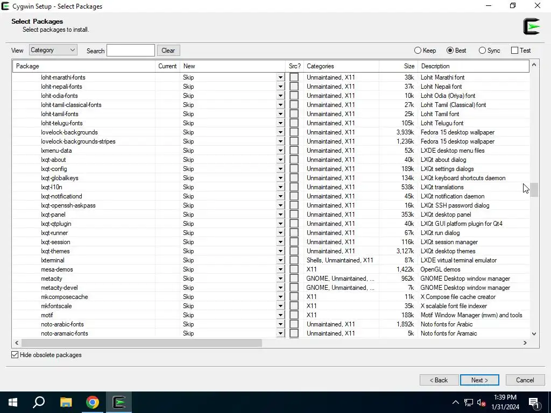
Task: Open the View Category dropdown
Action: coord(53,50)
